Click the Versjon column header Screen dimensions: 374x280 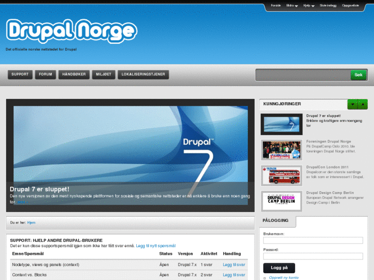[x=185, y=254]
